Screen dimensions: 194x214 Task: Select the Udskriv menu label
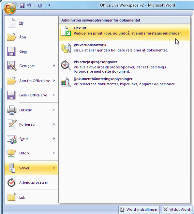(x=25, y=110)
